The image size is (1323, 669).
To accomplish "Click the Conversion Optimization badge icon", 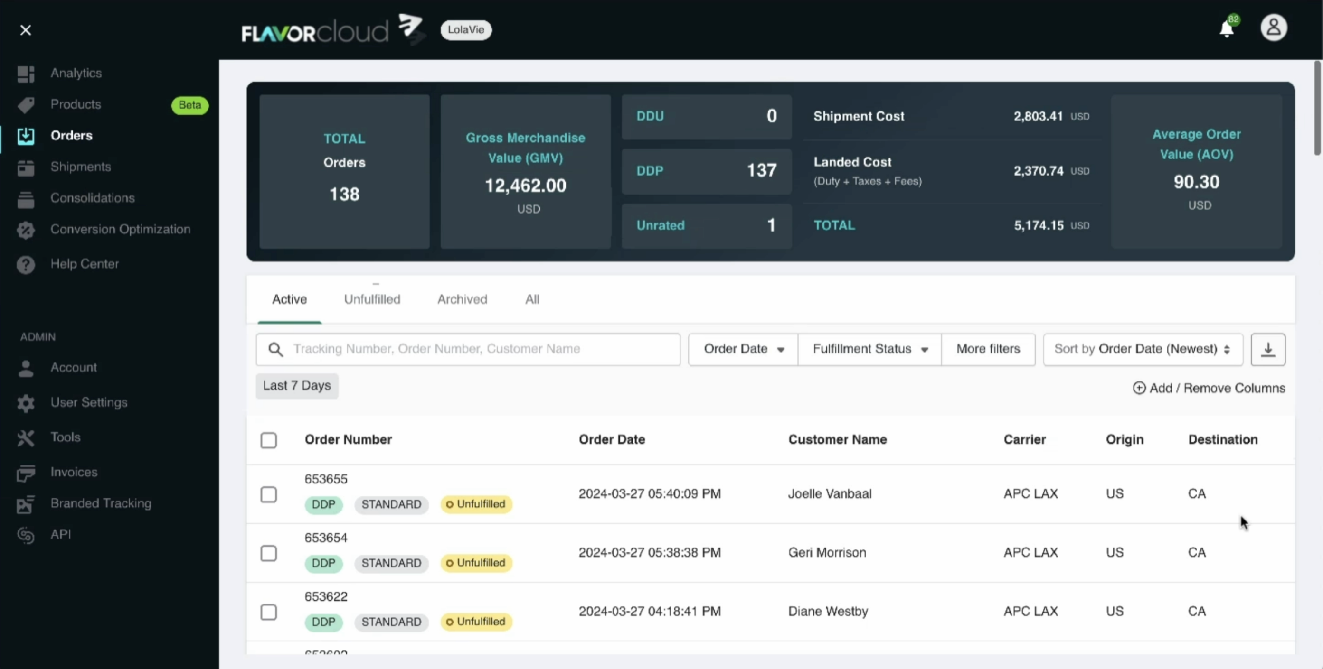I will coord(26,230).
